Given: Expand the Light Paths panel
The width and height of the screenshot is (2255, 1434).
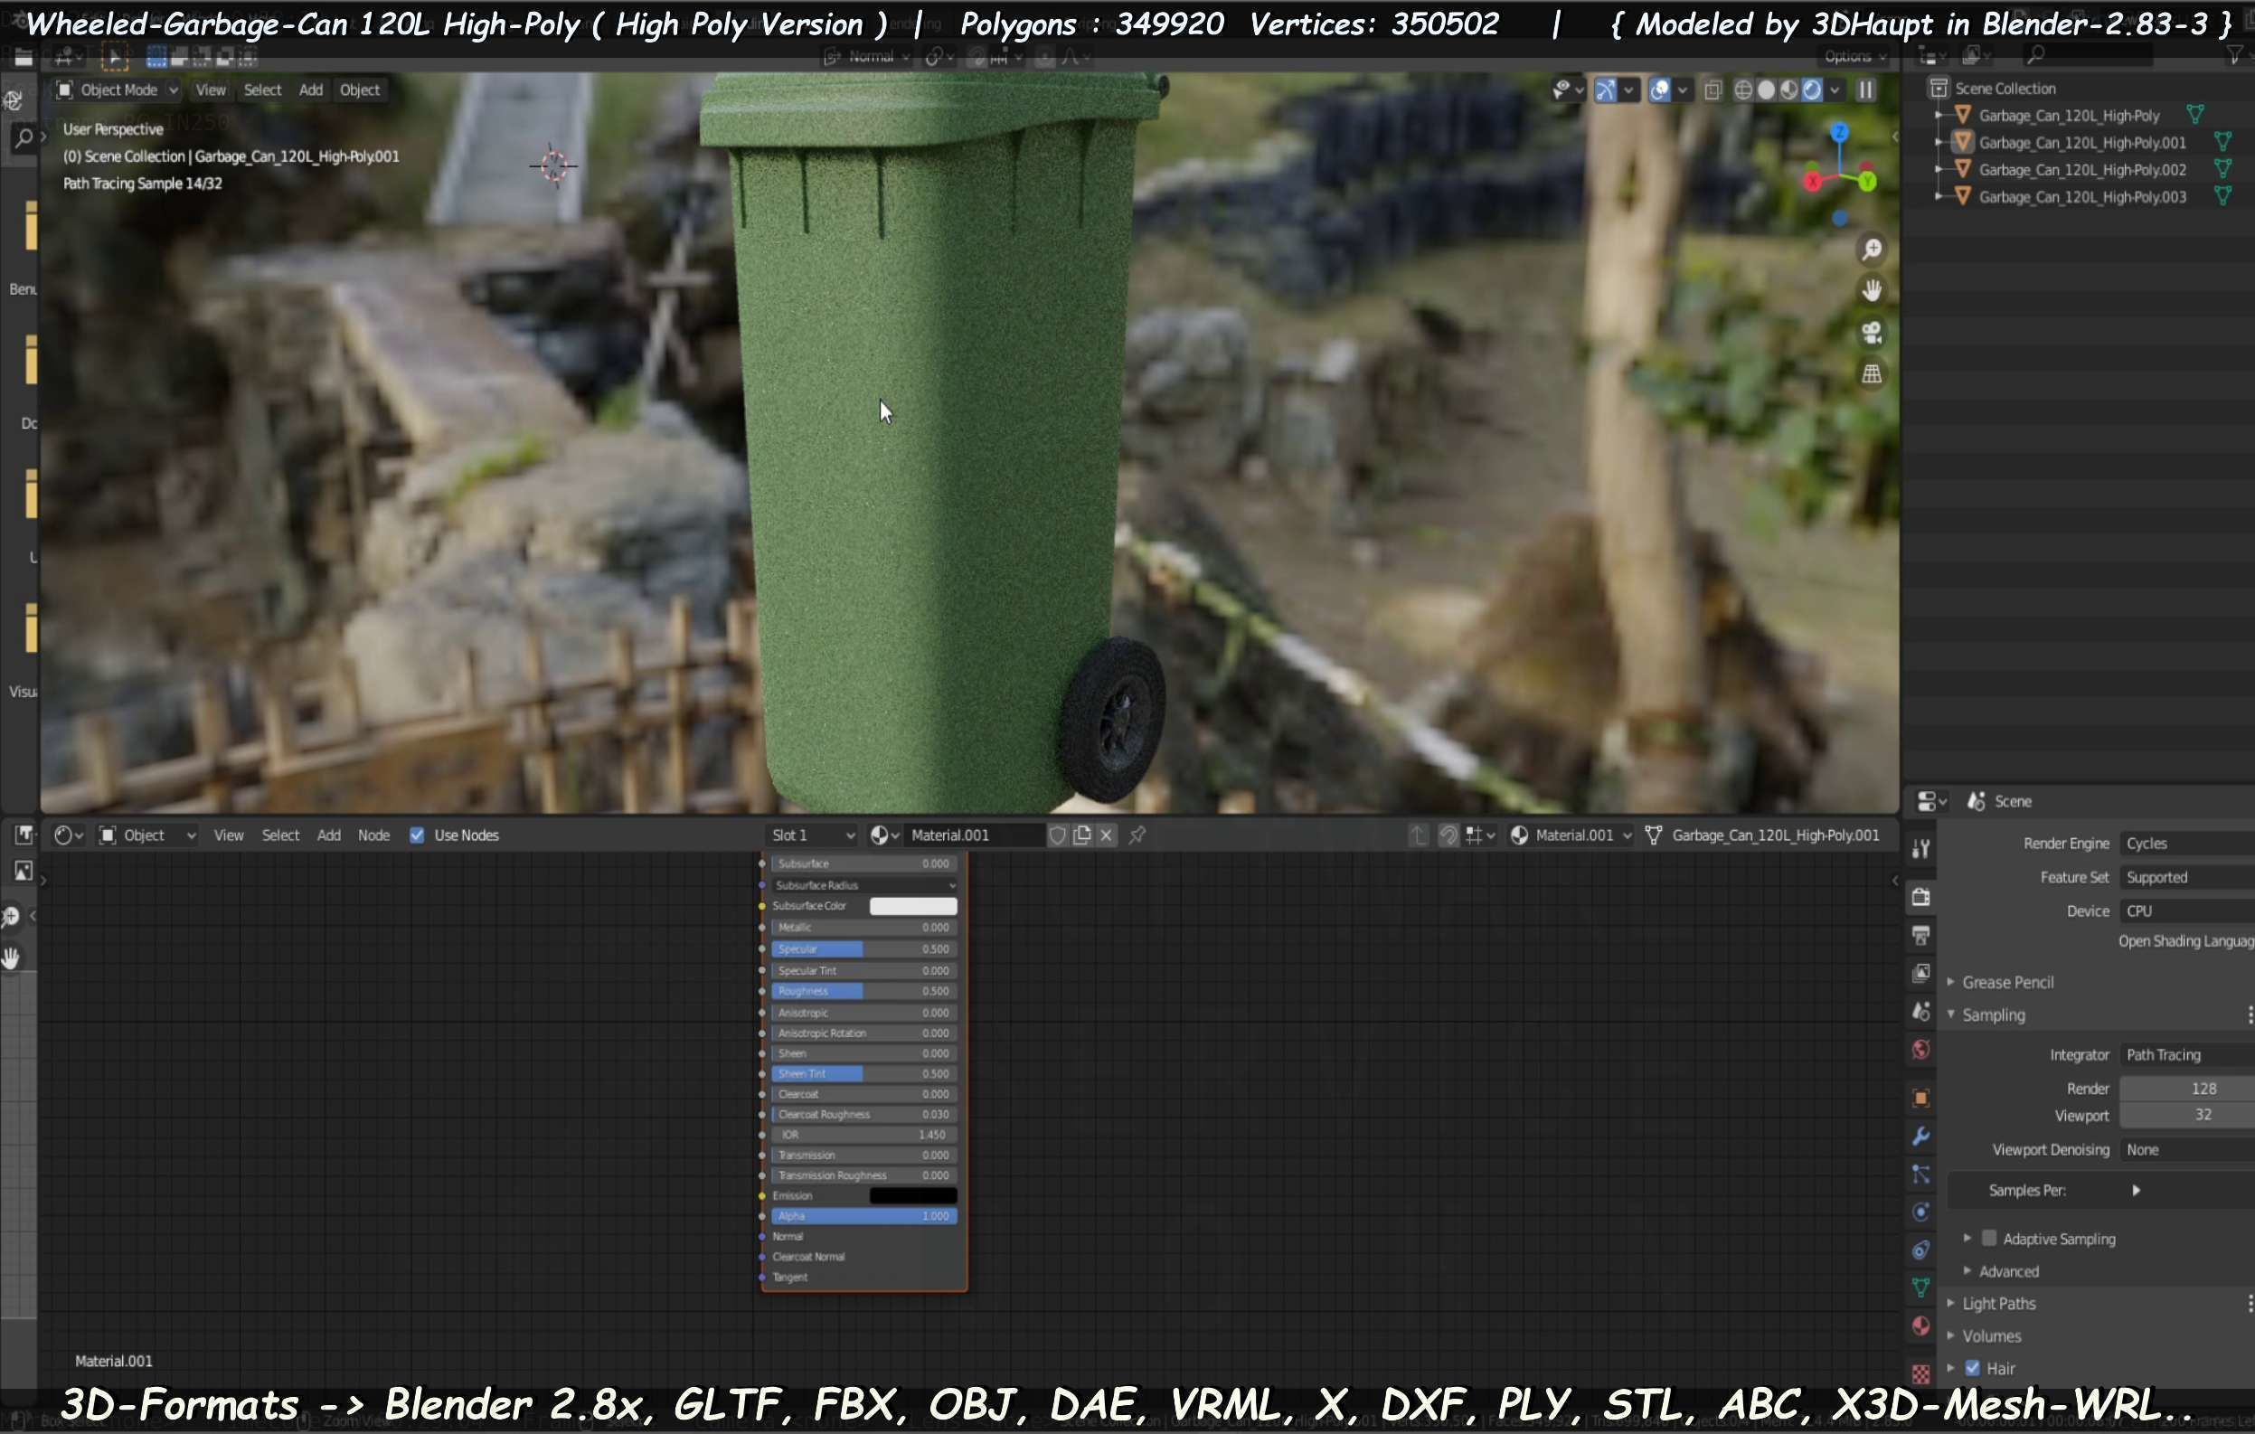Looking at the screenshot, I should coord(1998,1304).
